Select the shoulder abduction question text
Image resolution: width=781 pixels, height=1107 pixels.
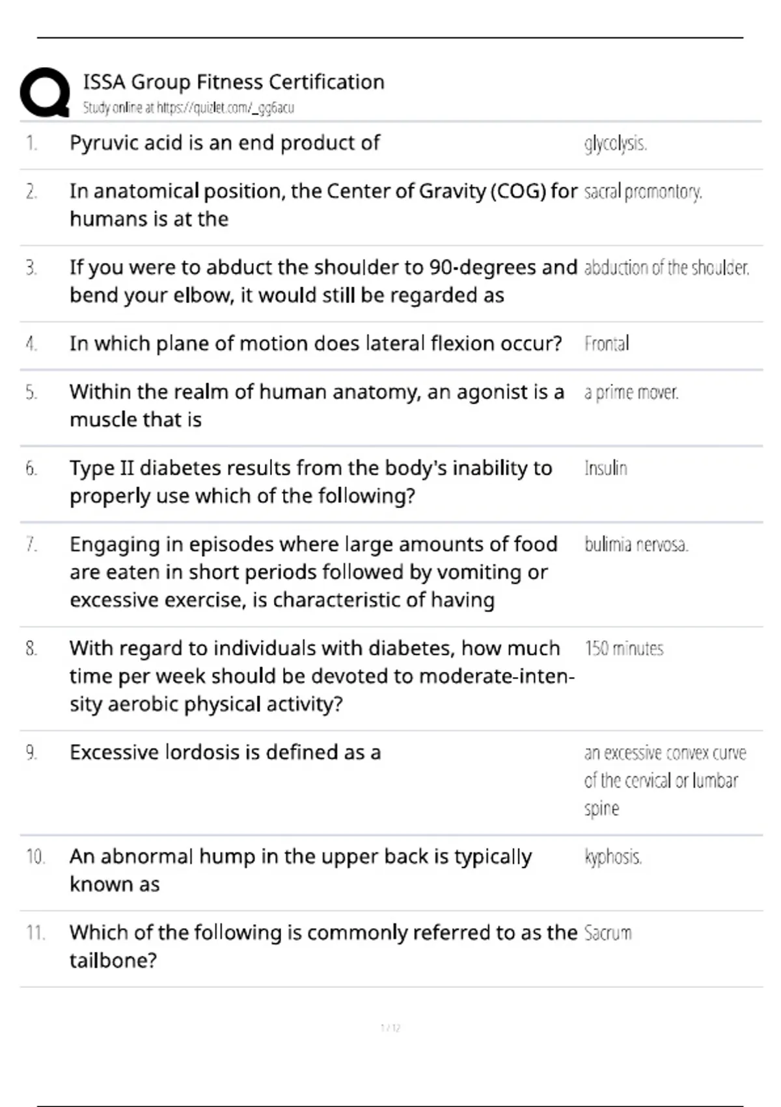[x=323, y=281]
